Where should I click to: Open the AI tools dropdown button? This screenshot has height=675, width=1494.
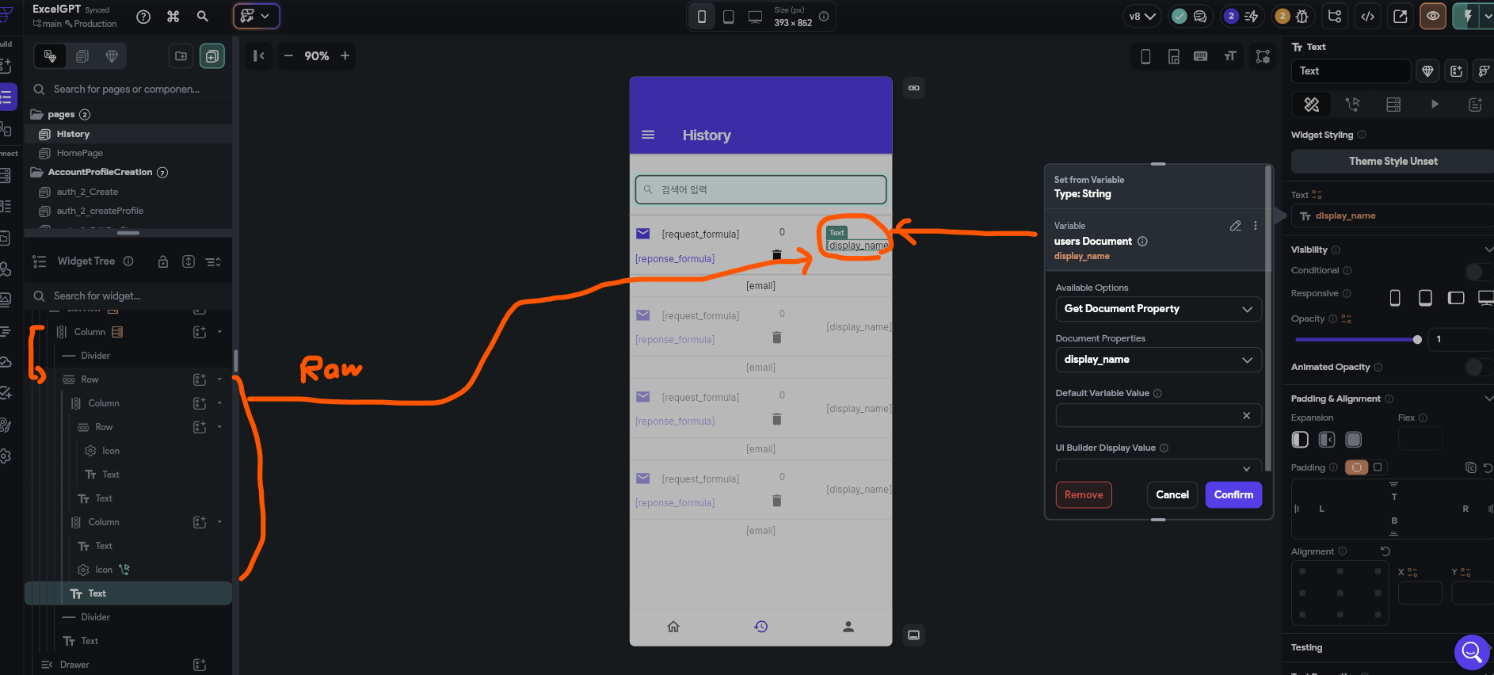tap(256, 16)
